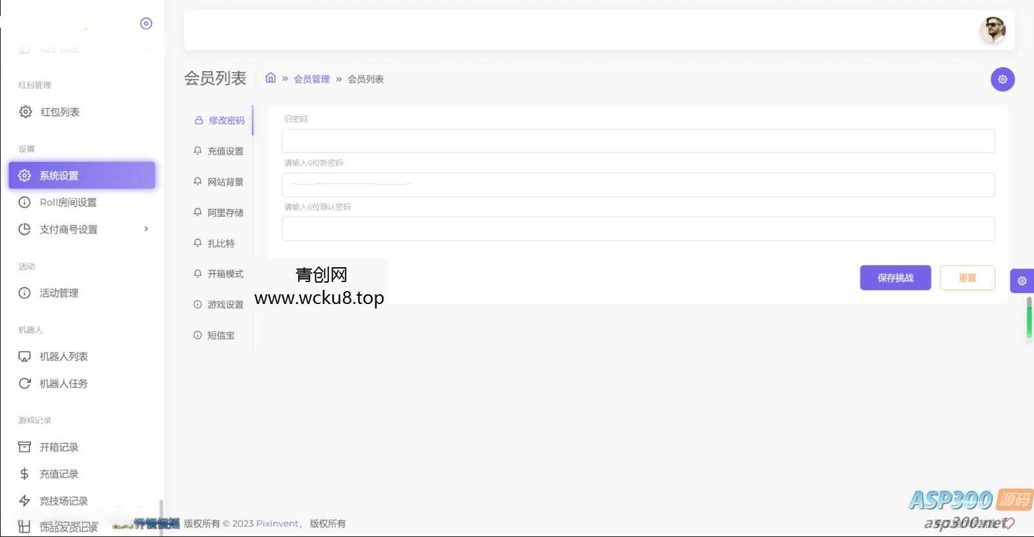The height and width of the screenshot is (537, 1034).
Task: Open 红包列表 gear icon in sidebar
Action: point(25,112)
